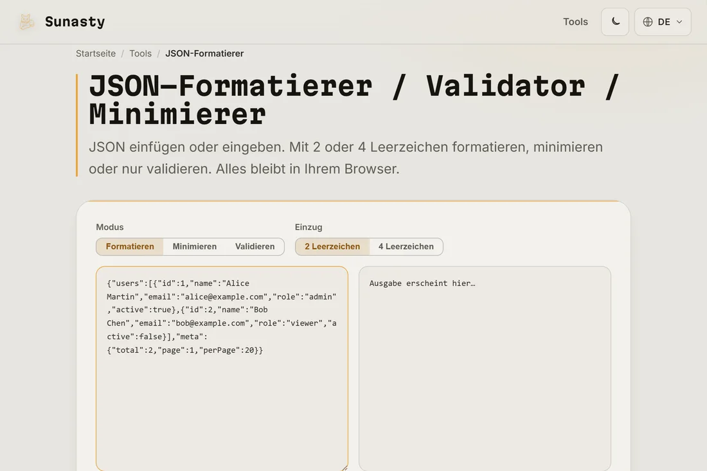Toggle dark mode with the moon icon

click(615, 22)
